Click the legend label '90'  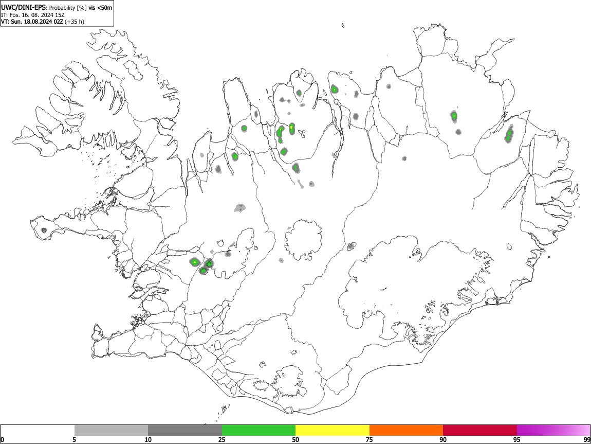pyautogui.click(x=443, y=439)
